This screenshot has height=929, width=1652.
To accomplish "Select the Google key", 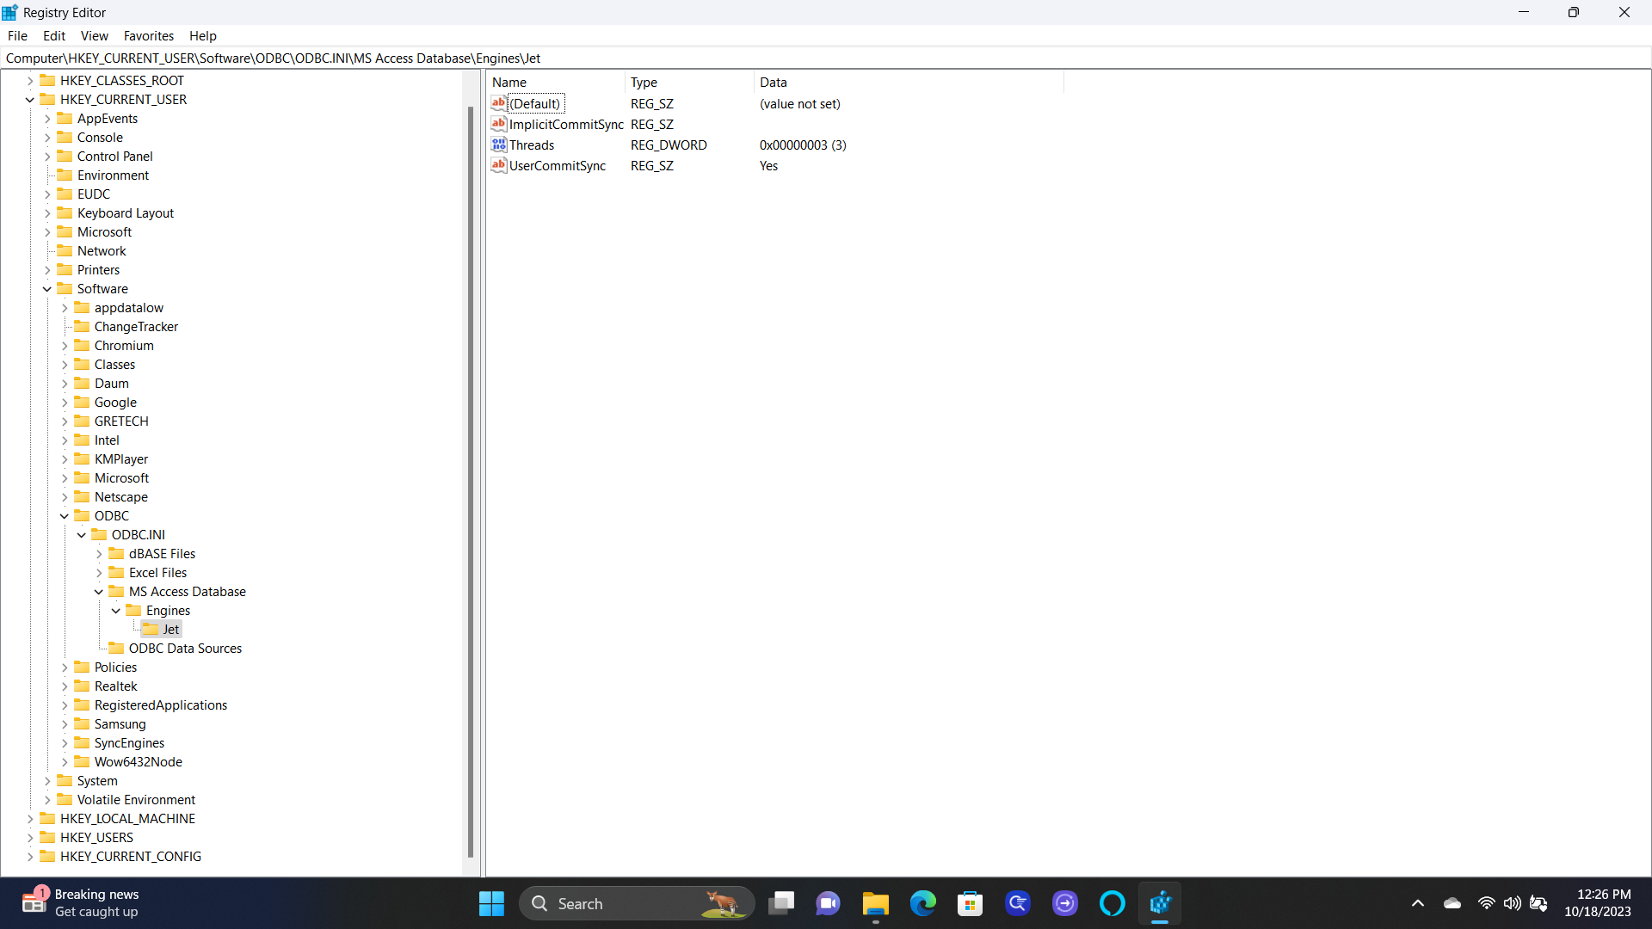I will (115, 402).
